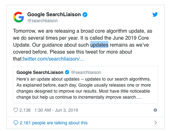Image resolution: width=175 pixels, height=131 pixels.
Task: Click the heart like icon
Action: click(16, 110)
